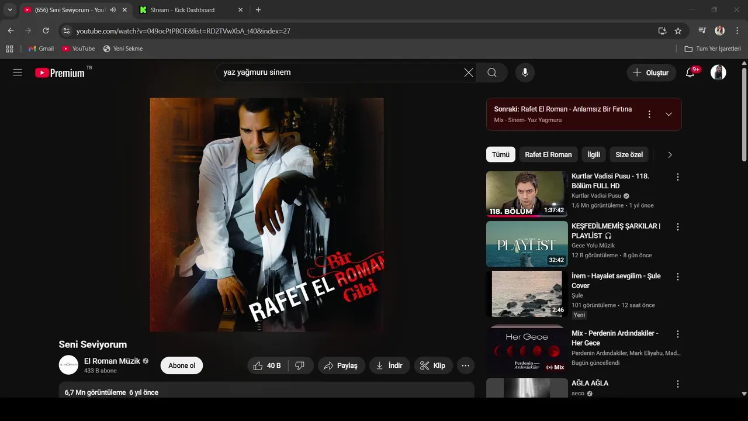Click the Oluştur create button
This screenshot has height=421, width=748.
652,73
